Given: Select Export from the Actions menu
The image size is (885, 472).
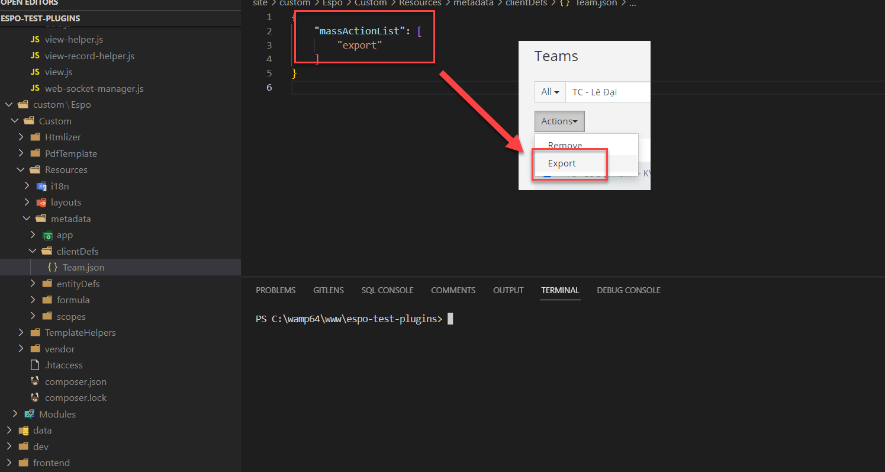Looking at the screenshot, I should 562,163.
